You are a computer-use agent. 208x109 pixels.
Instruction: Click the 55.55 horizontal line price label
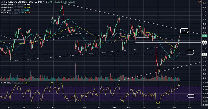[204, 42]
